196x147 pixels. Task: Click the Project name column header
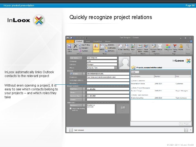pos(142,76)
